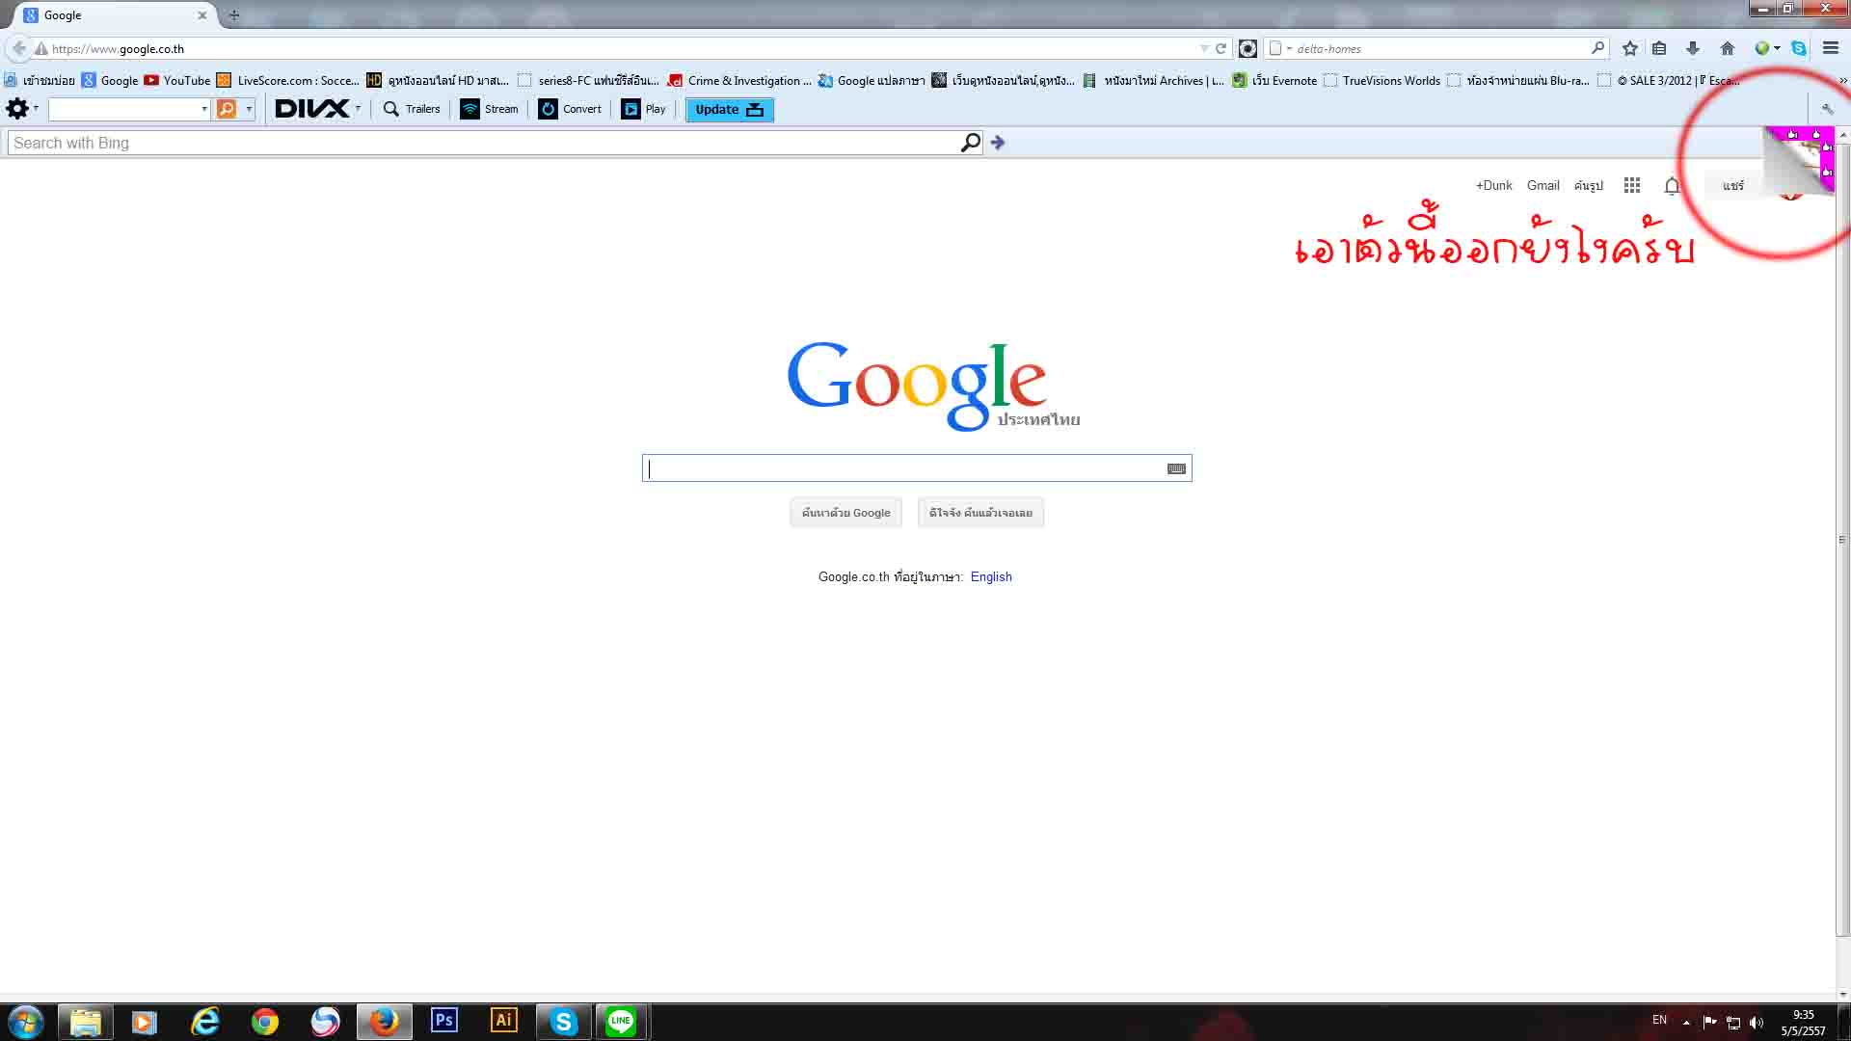Screen dimensions: 1851x1041
Task: Open the LiveScore.com bookmark
Action: point(288,81)
